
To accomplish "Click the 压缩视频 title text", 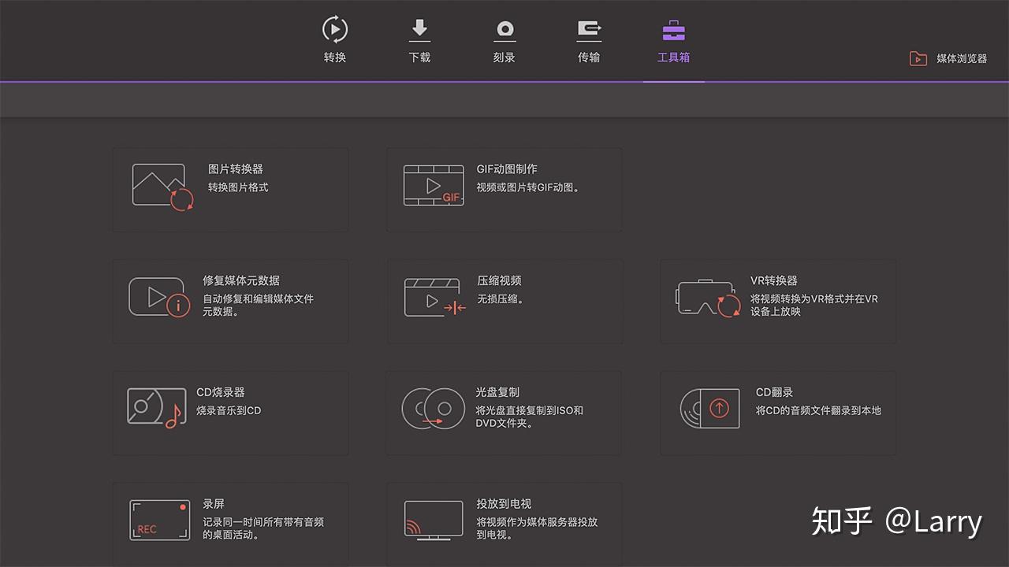I will [x=499, y=280].
